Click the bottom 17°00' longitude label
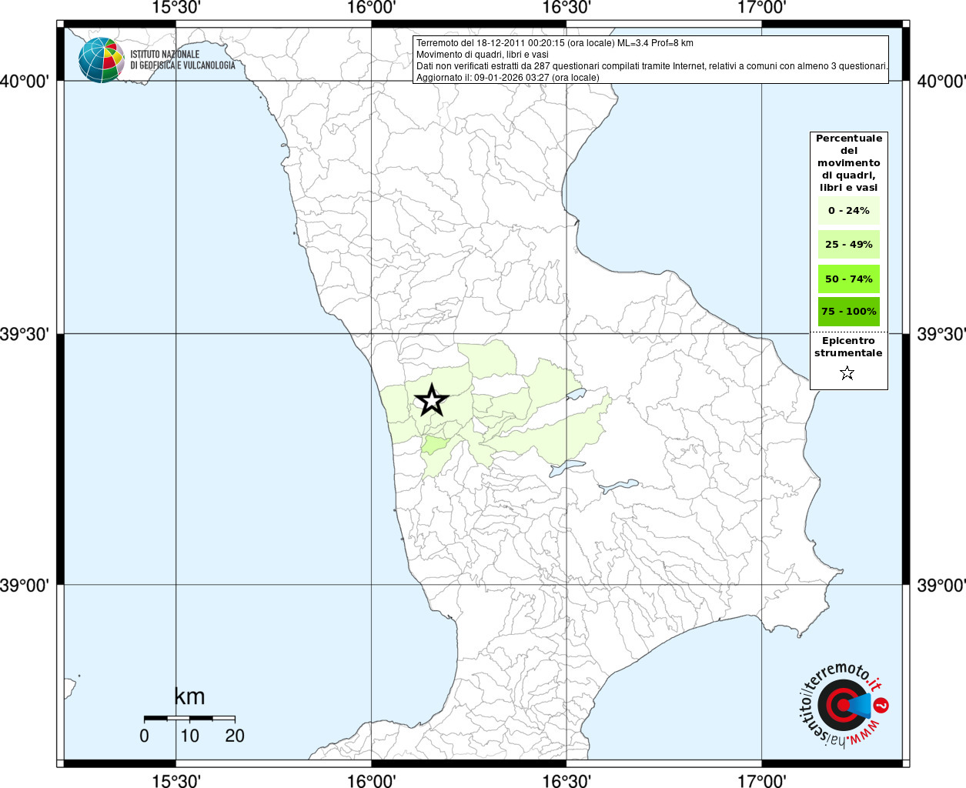Image resolution: width=966 pixels, height=788 pixels. (x=761, y=780)
